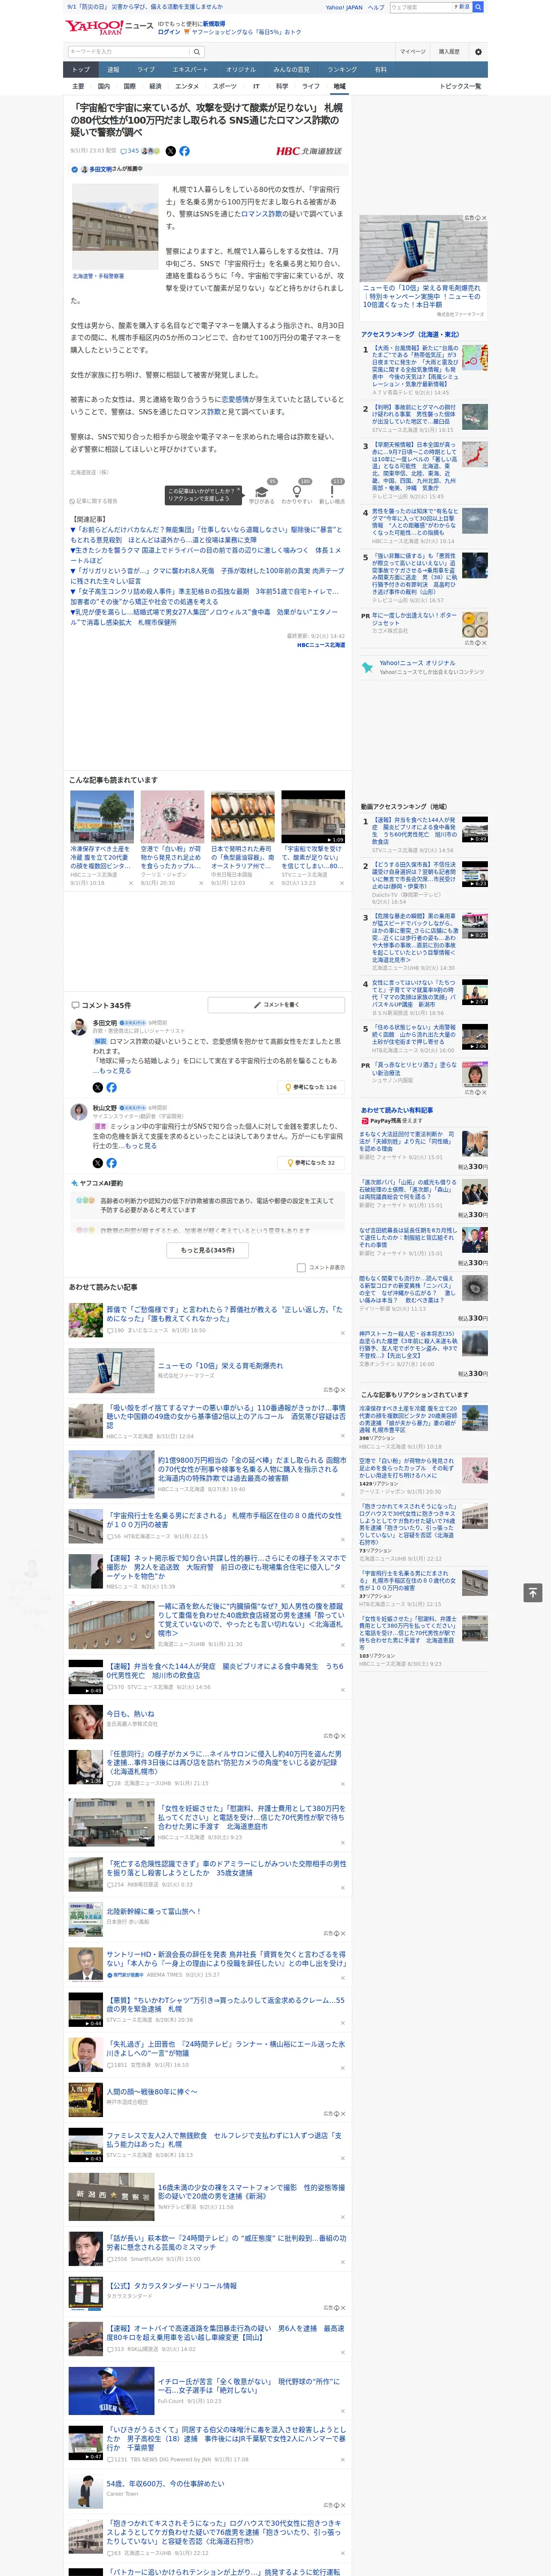Open HBCニュース北海道 source link below article
551x2576 pixels.
click(320, 645)
